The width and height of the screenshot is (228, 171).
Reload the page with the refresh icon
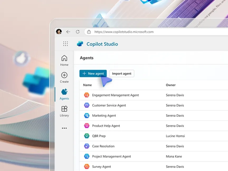(x=78, y=32)
